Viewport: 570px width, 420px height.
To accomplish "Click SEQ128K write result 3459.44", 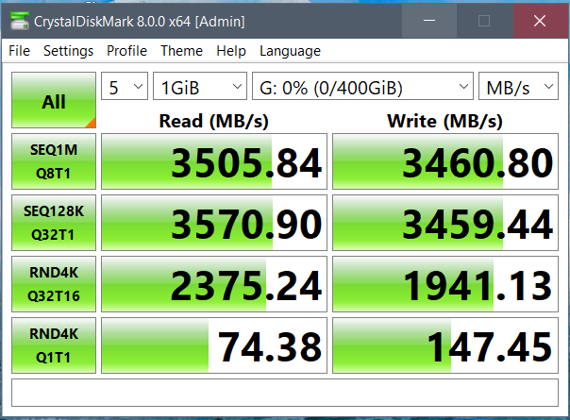I will pyautogui.click(x=445, y=223).
